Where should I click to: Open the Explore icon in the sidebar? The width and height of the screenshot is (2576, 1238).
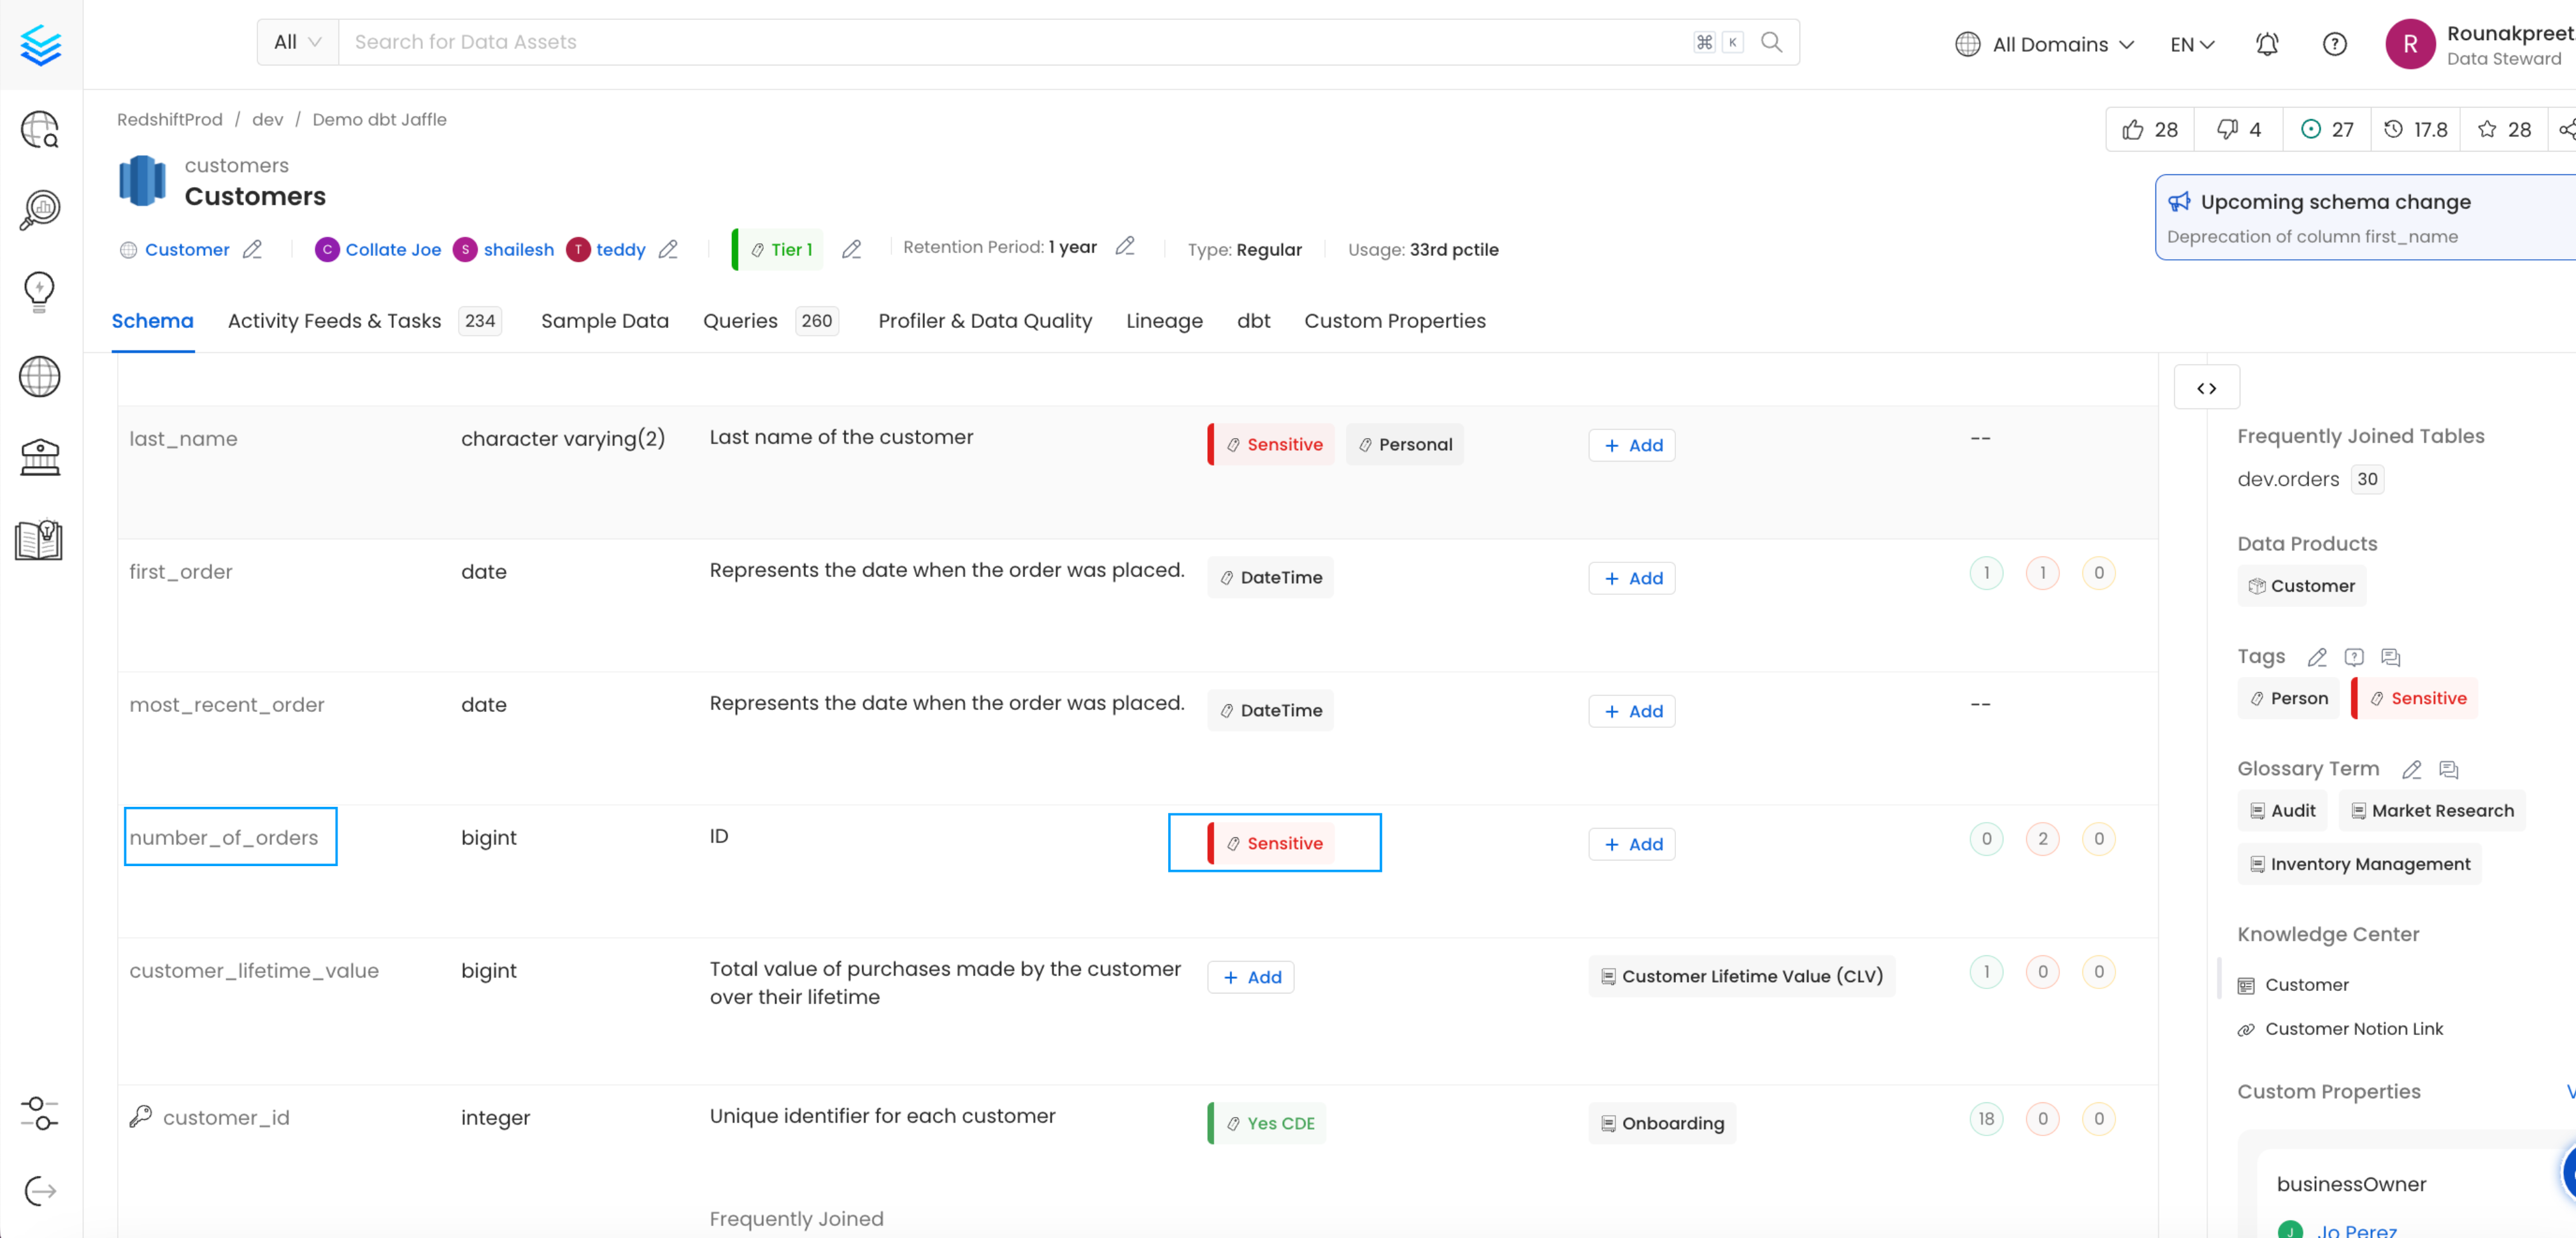click(40, 129)
